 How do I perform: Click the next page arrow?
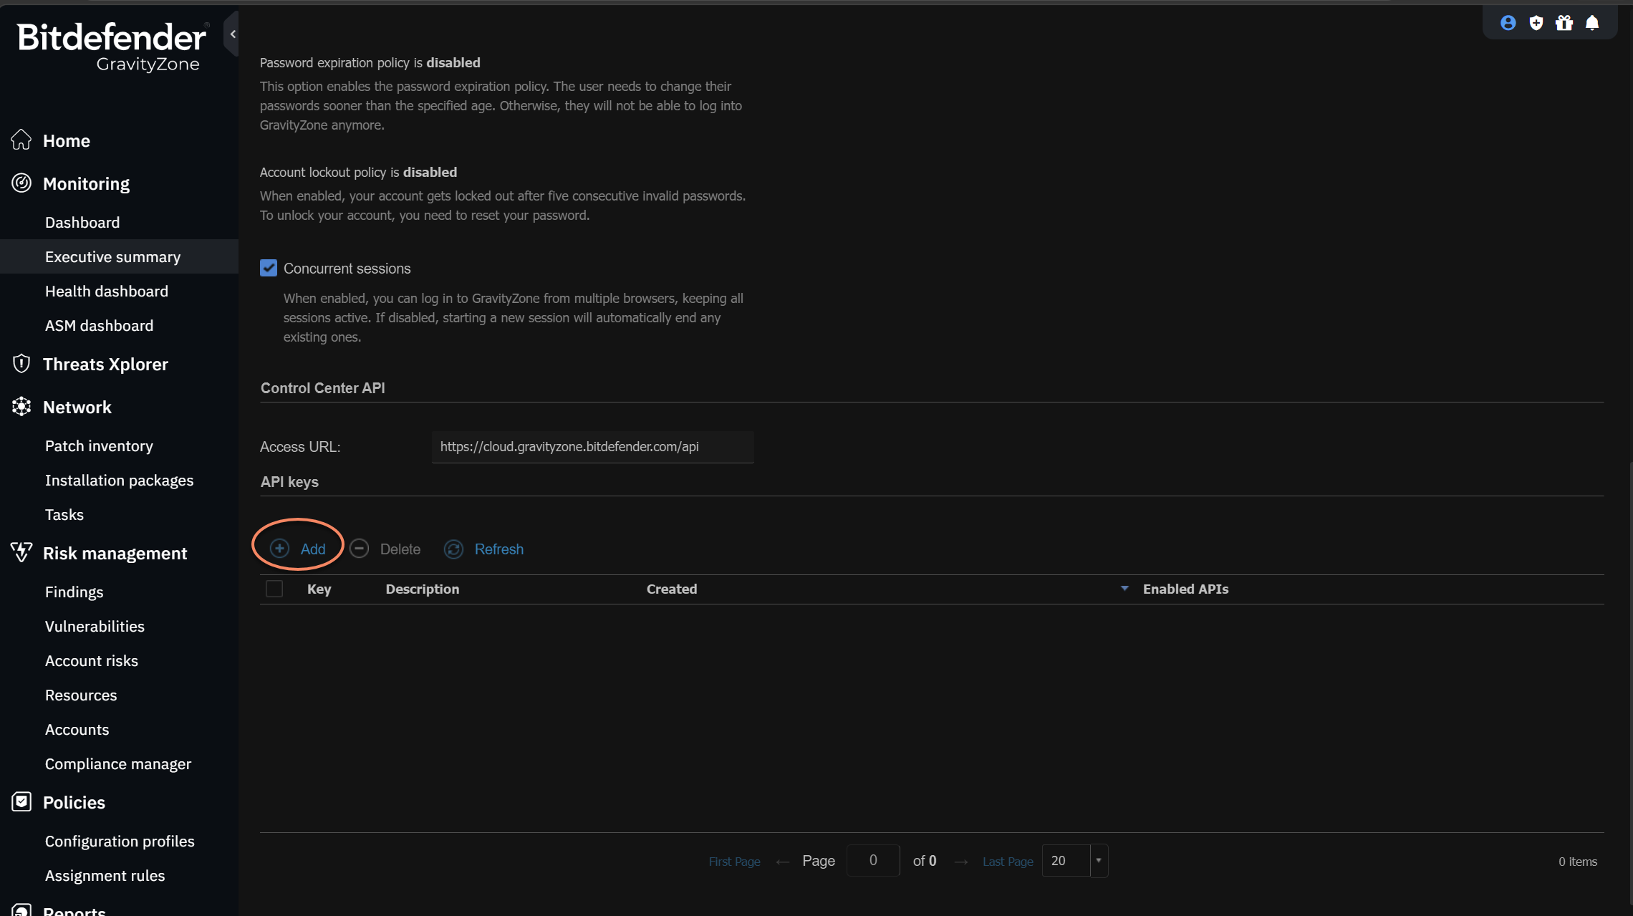pyautogui.click(x=960, y=862)
